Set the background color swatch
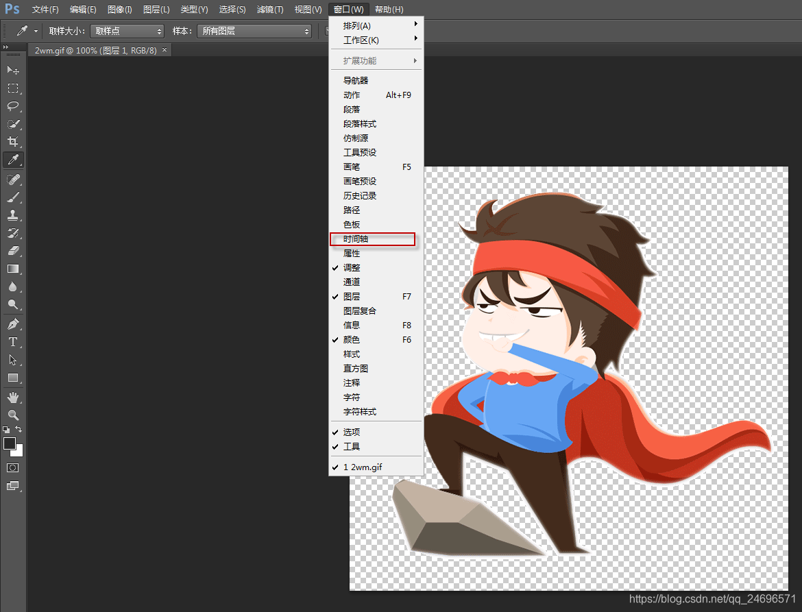Viewport: 802px width, 612px height. click(19, 452)
